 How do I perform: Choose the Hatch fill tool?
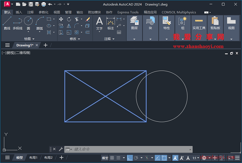pos(49,32)
